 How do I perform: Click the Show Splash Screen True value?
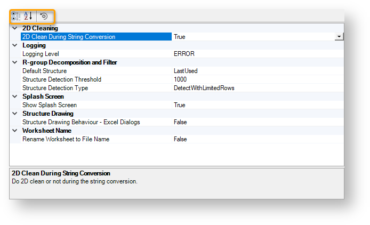click(180, 105)
